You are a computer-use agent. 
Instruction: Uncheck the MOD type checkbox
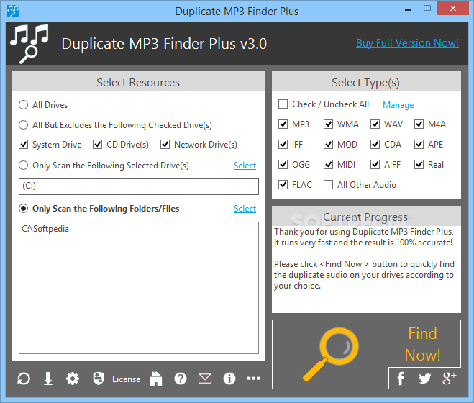(x=328, y=145)
